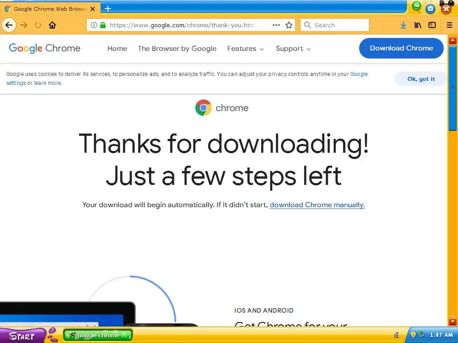458x343 pixels.
Task: Go back using the browser back arrow
Action: click(9, 25)
